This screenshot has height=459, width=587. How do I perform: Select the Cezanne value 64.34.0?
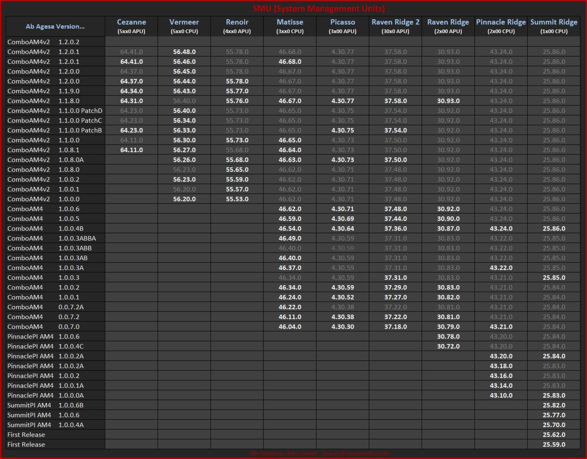tap(132, 91)
